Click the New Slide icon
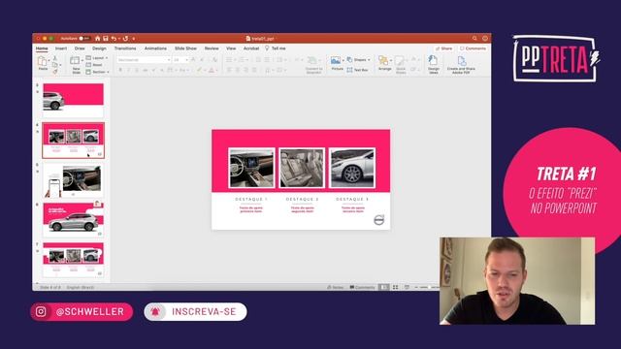621x349 pixels. [75, 60]
